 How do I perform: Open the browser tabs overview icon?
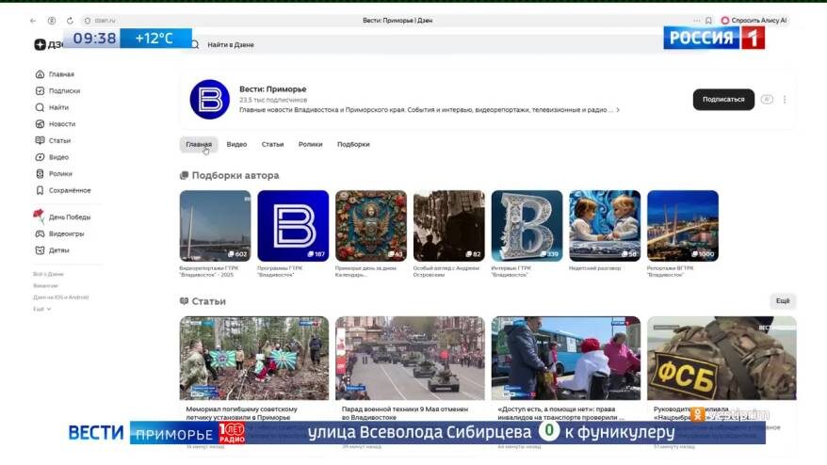pos(52,21)
